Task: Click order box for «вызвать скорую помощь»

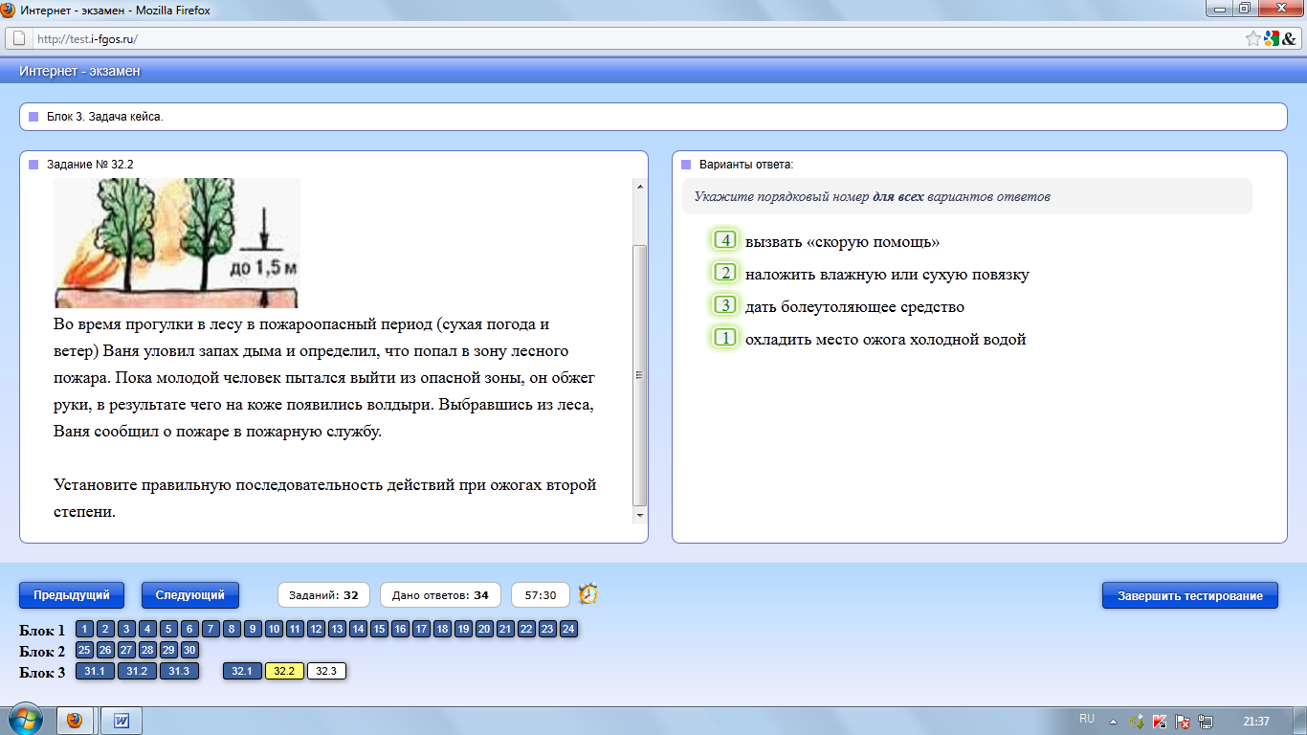Action: click(725, 240)
